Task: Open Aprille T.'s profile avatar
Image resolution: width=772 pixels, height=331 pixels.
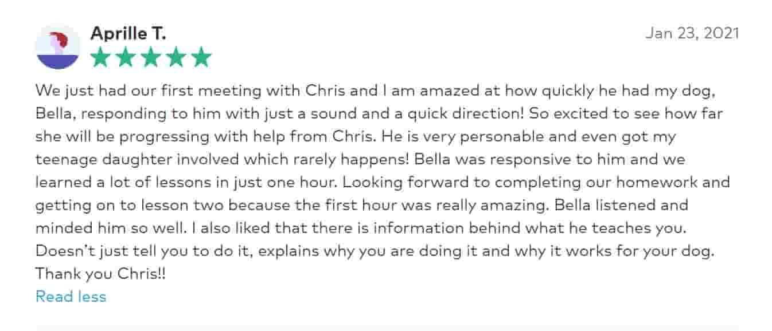Action: tap(57, 48)
